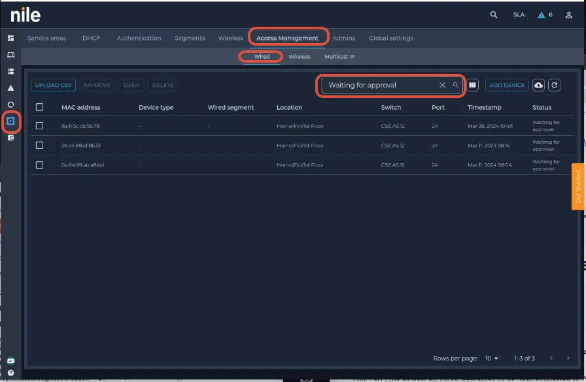This screenshot has height=382, width=586.
Task: Click the Nile logo
Action: (26, 15)
